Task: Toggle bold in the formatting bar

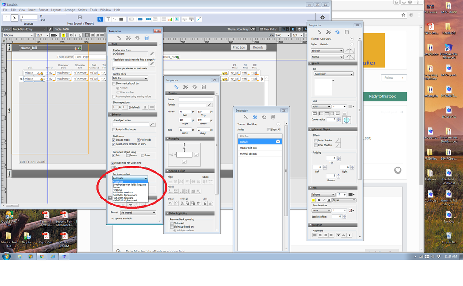Action: click(71, 35)
